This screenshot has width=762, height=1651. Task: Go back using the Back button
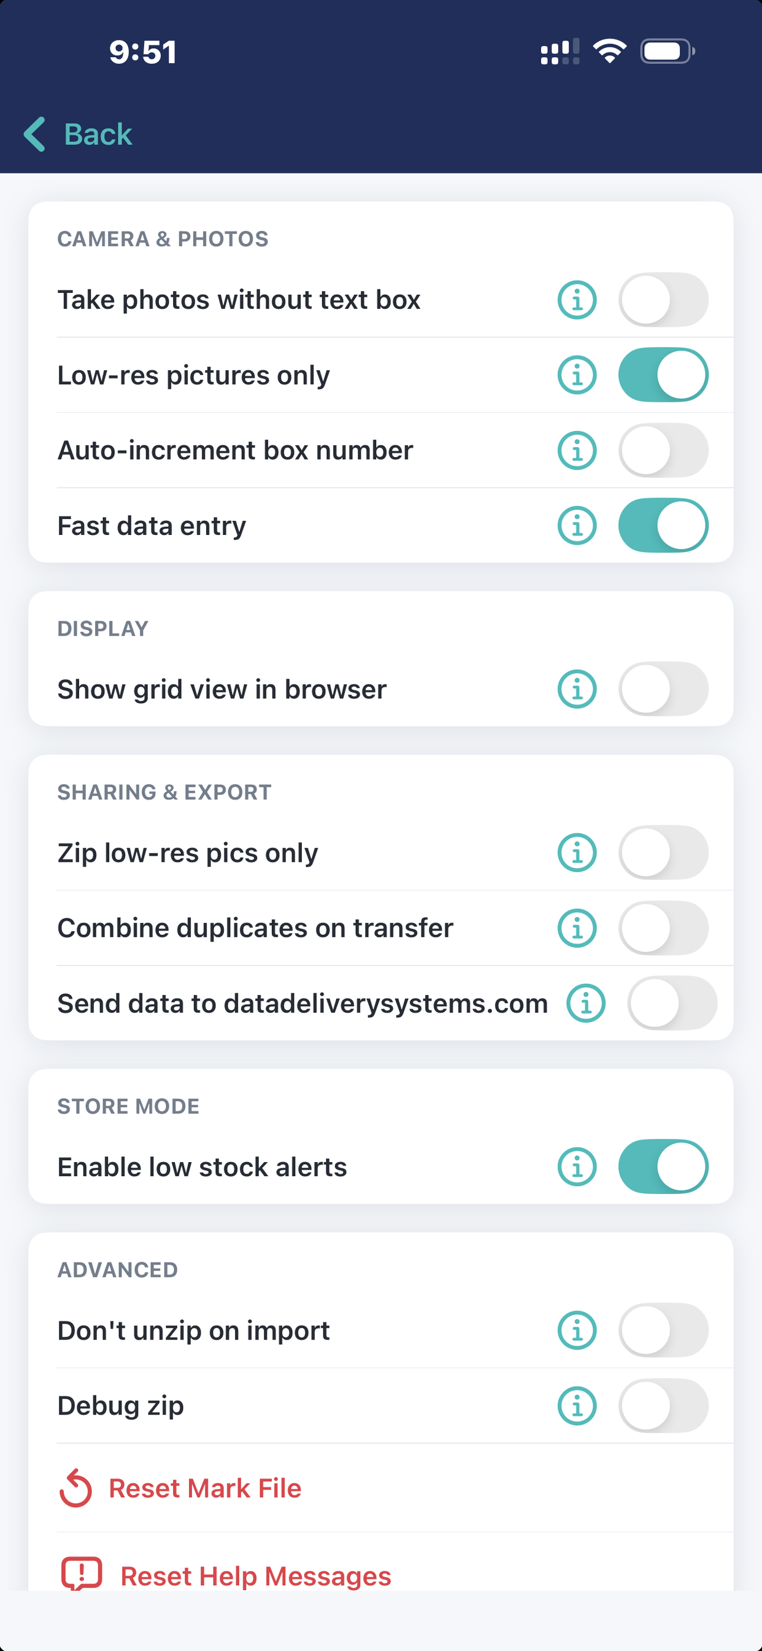(x=78, y=135)
